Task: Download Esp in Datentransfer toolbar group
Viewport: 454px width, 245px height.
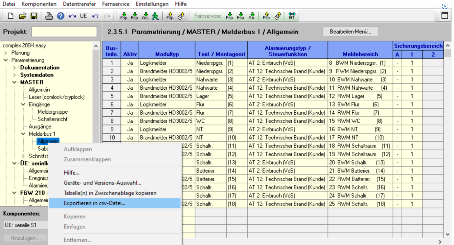Action: [135, 16]
